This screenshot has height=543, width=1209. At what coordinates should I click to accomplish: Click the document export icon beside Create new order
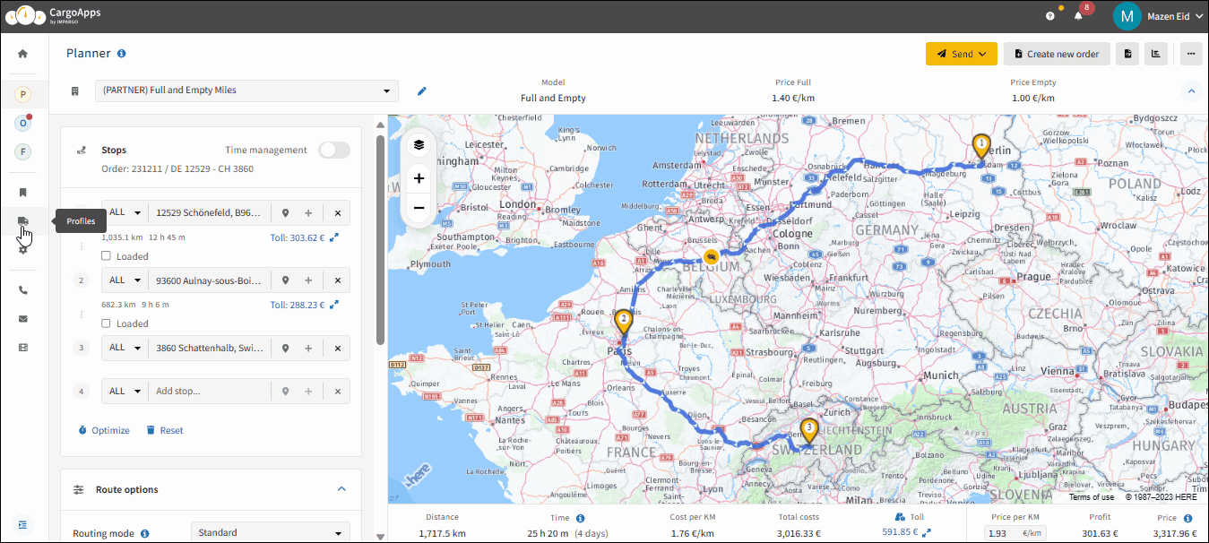pos(1127,54)
